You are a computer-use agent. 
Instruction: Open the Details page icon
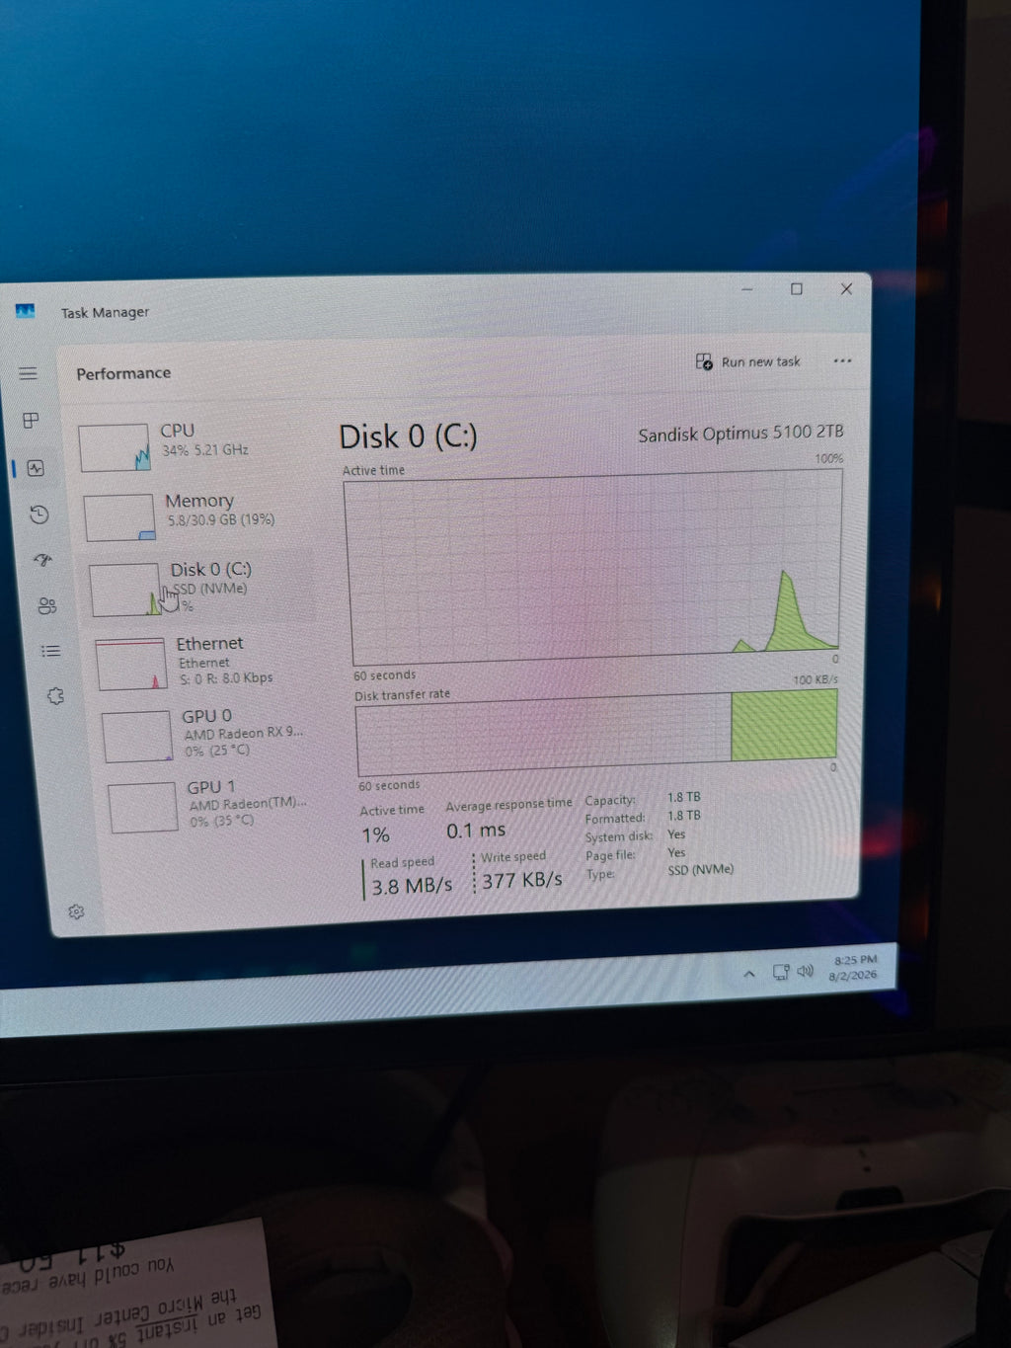(50, 651)
